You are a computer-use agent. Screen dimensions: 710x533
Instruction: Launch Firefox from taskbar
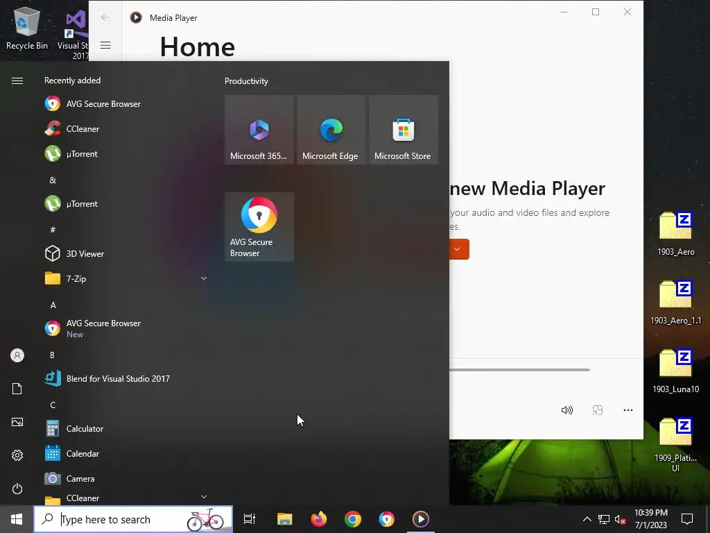[x=319, y=519]
